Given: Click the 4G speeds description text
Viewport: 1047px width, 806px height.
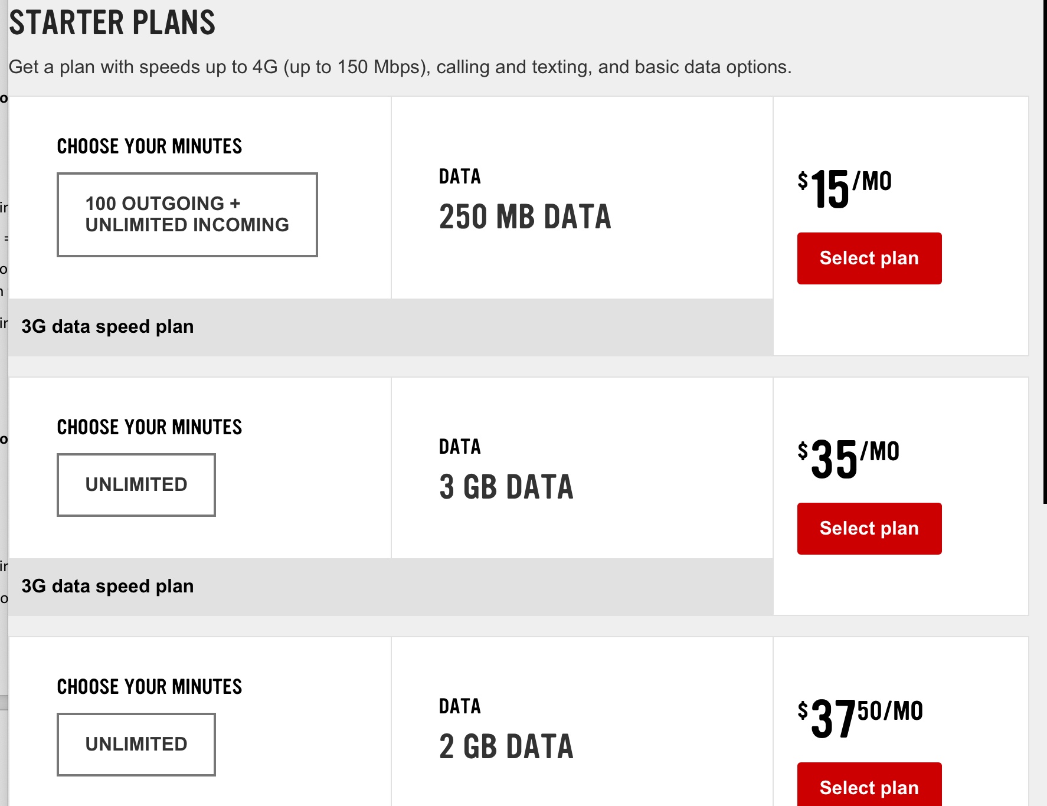Looking at the screenshot, I should pyautogui.click(x=400, y=67).
